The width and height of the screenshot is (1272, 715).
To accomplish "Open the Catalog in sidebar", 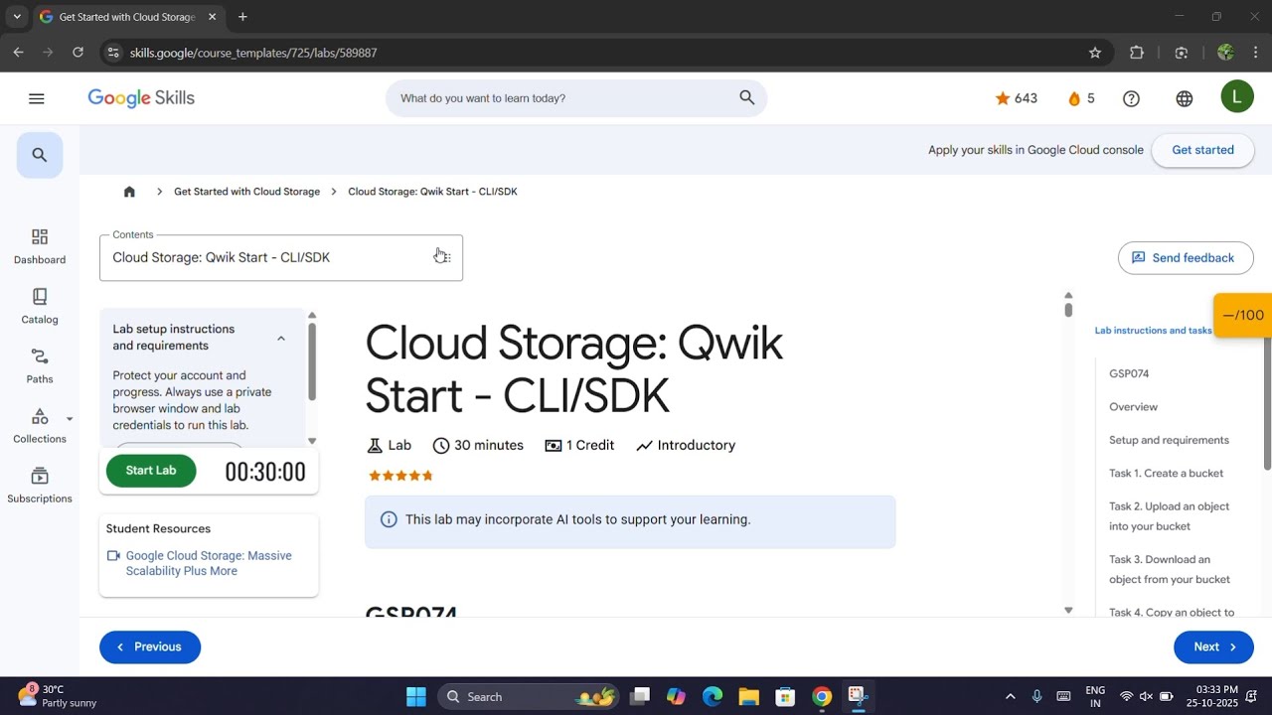I will pyautogui.click(x=40, y=307).
